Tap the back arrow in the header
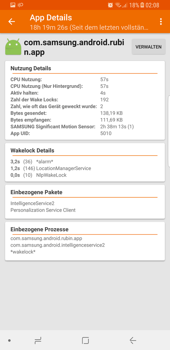Viewport: 170px width, 350px height. pyautogui.click(x=12, y=22)
